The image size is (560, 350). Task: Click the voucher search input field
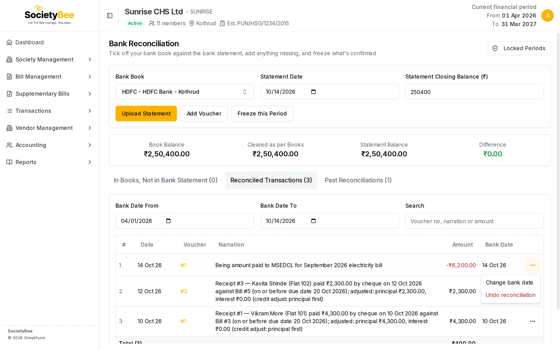[x=475, y=221]
